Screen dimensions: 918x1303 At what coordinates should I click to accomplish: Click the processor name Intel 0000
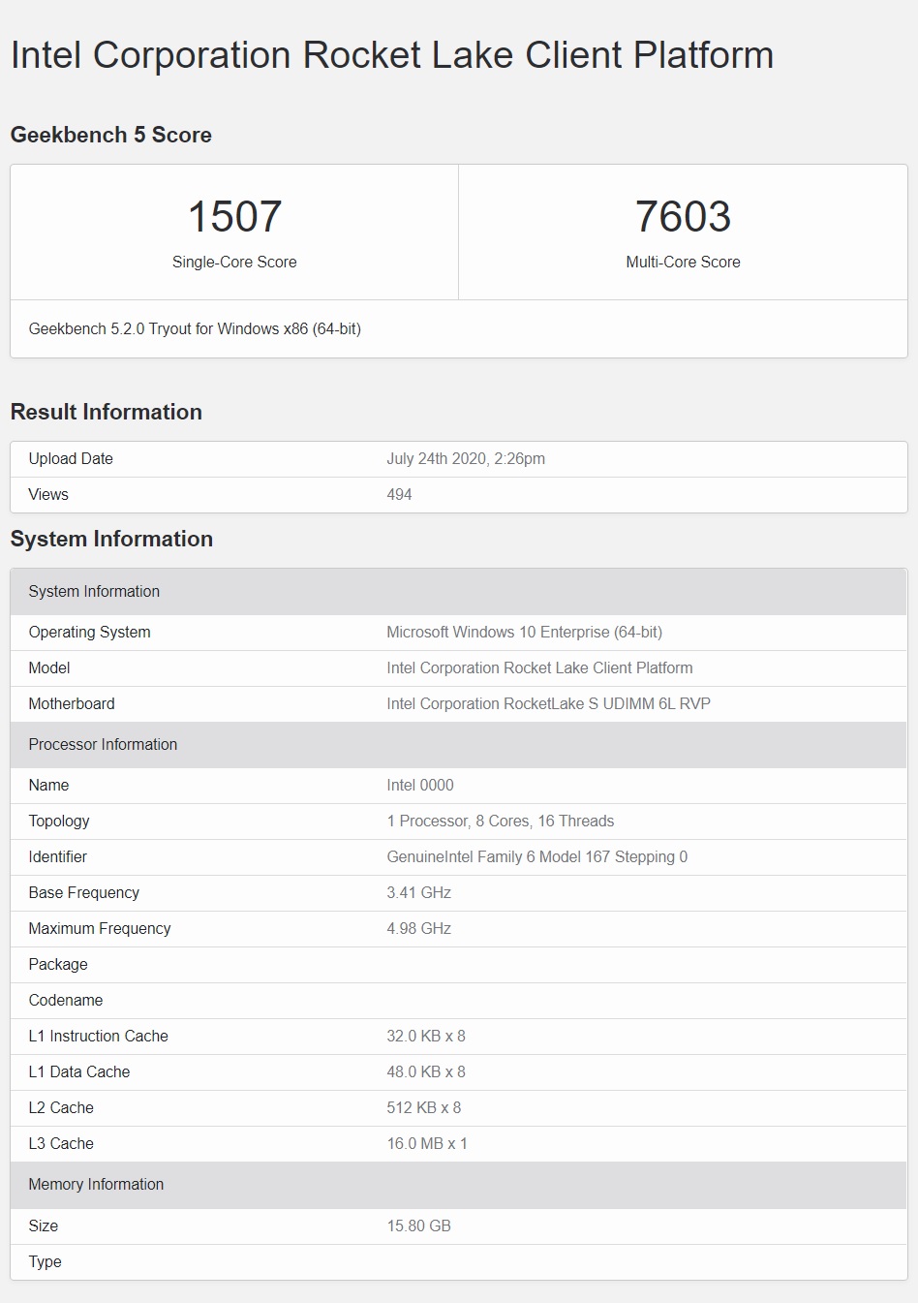pos(420,785)
